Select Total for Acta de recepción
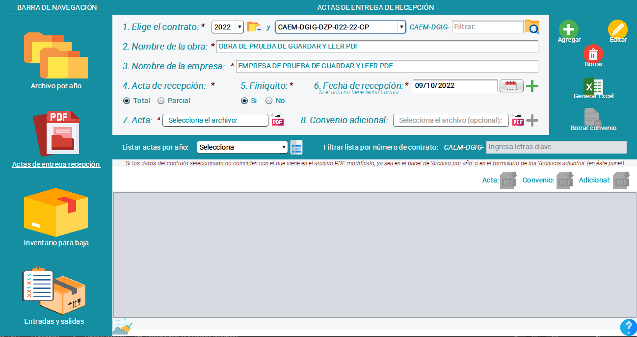The height and width of the screenshot is (337, 637). click(x=127, y=100)
